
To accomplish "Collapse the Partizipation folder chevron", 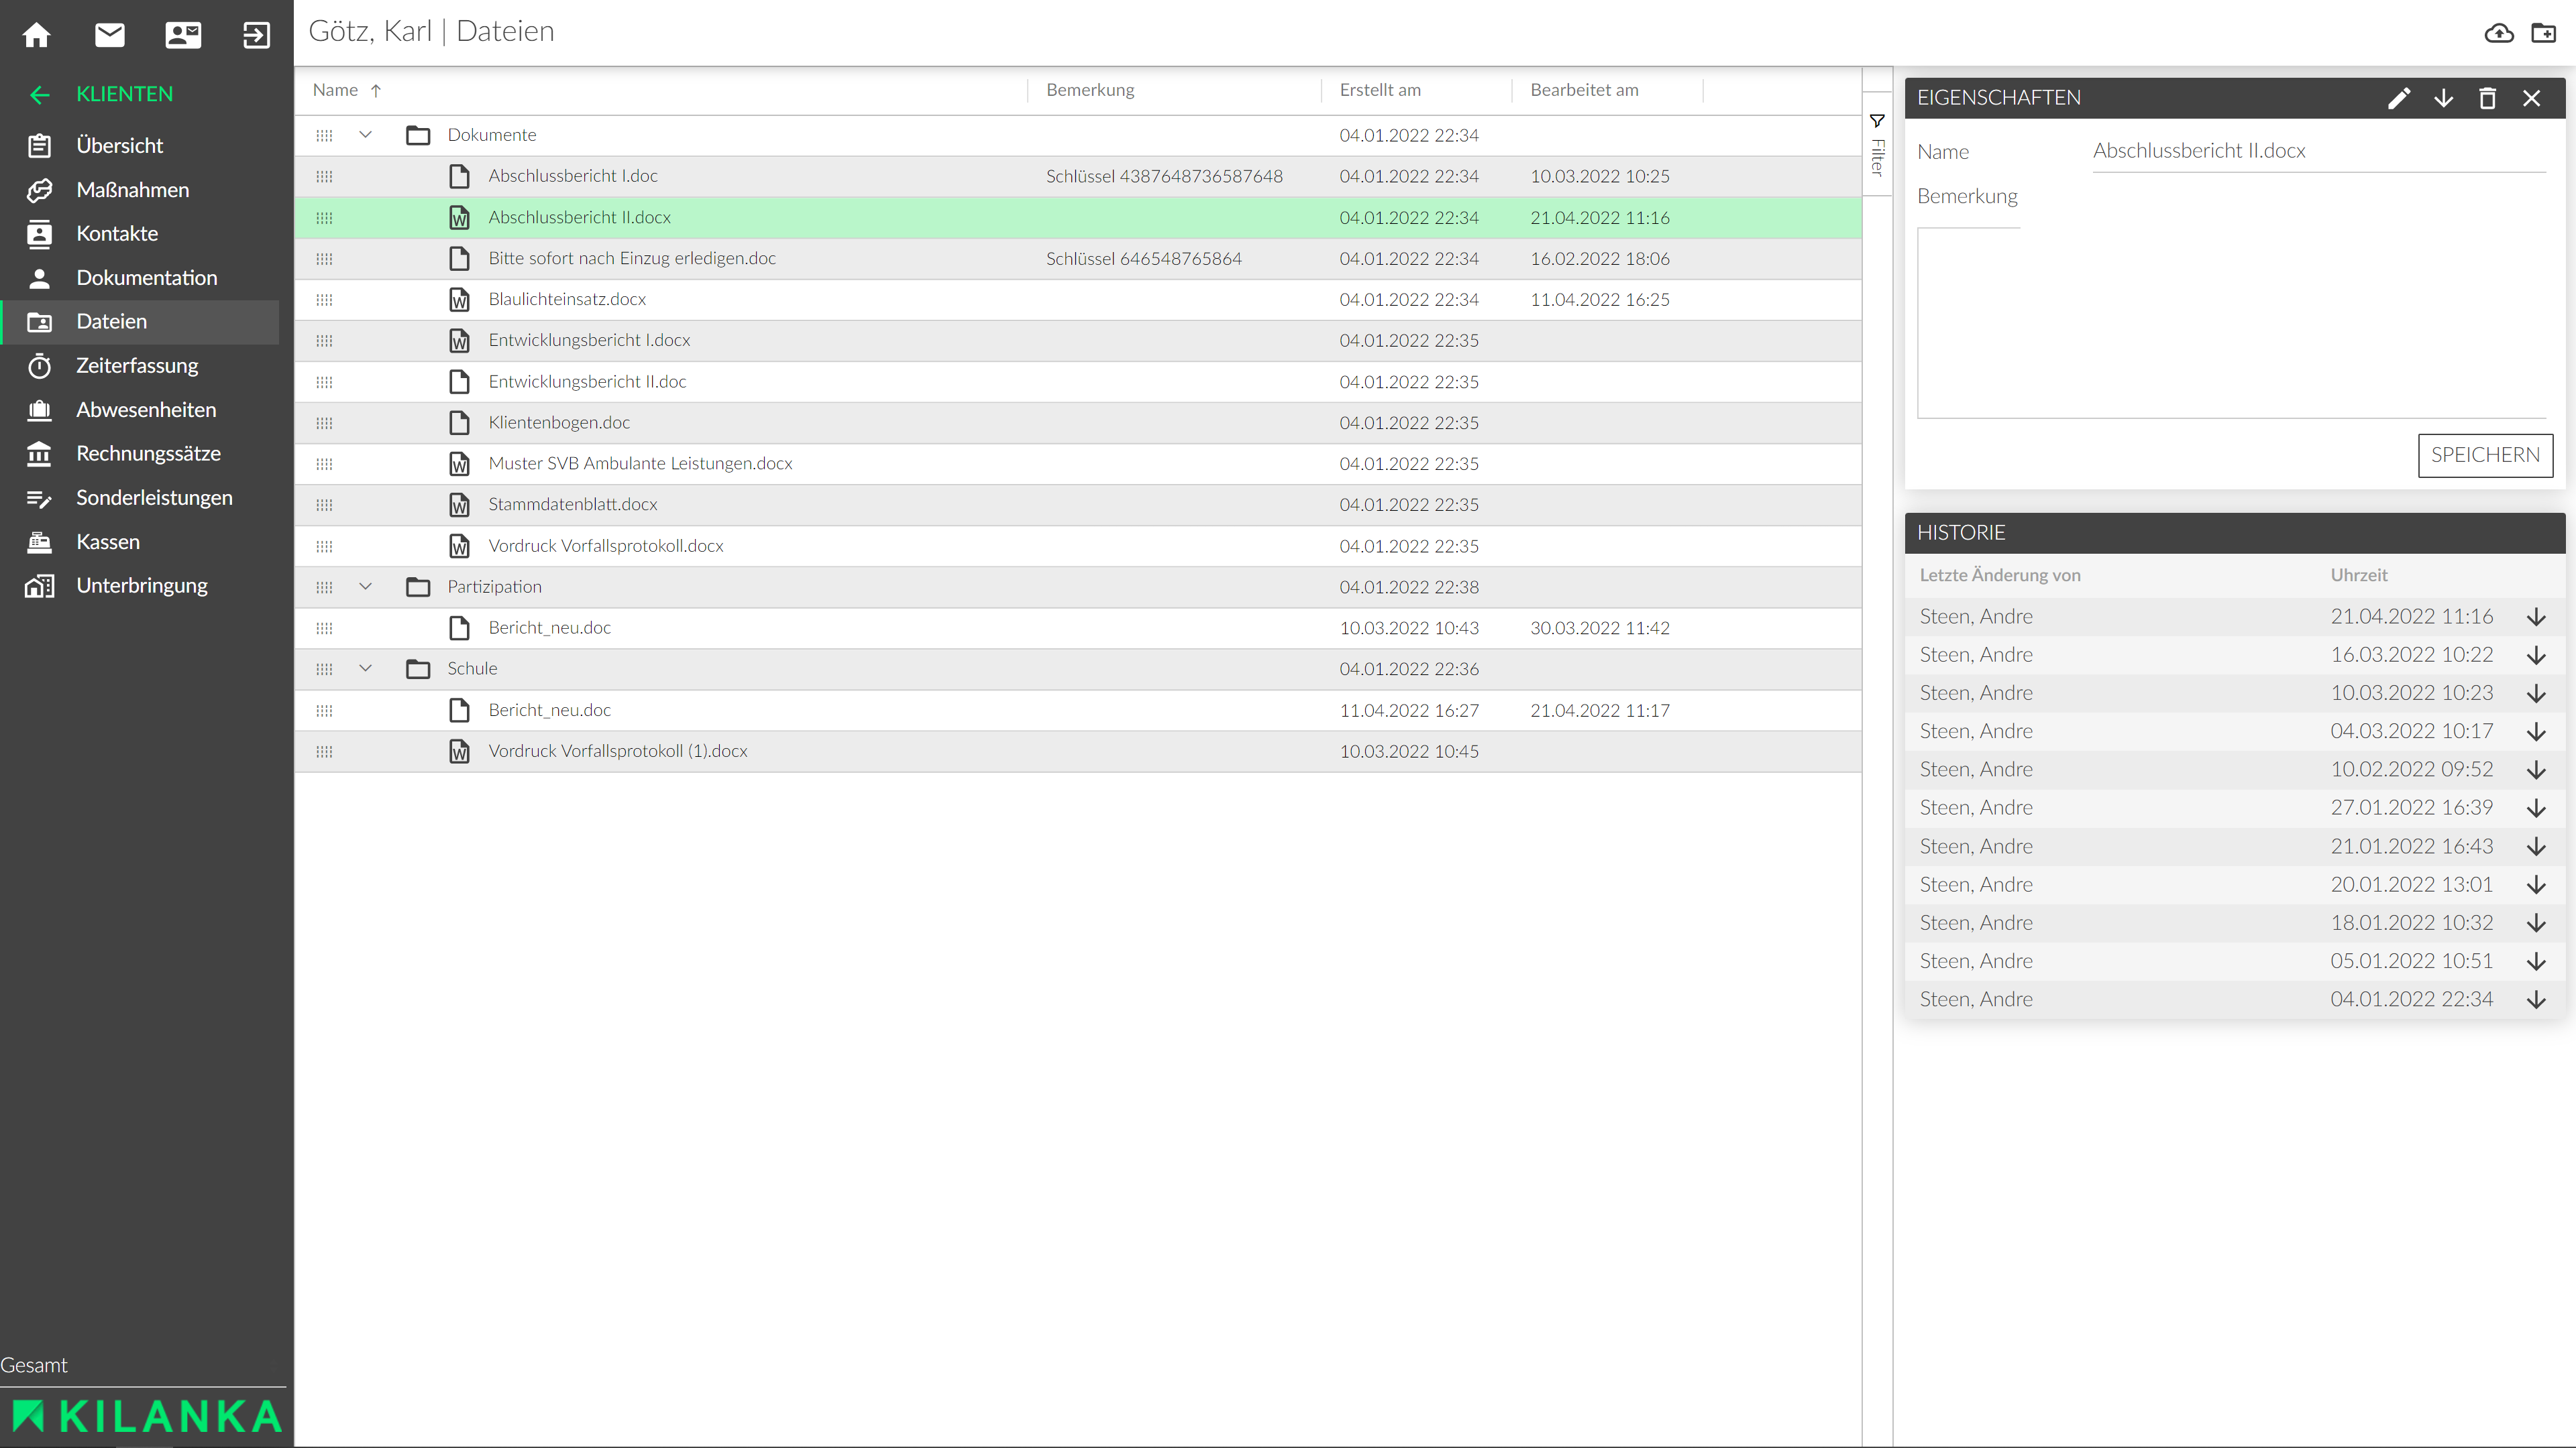I will (x=365, y=587).
